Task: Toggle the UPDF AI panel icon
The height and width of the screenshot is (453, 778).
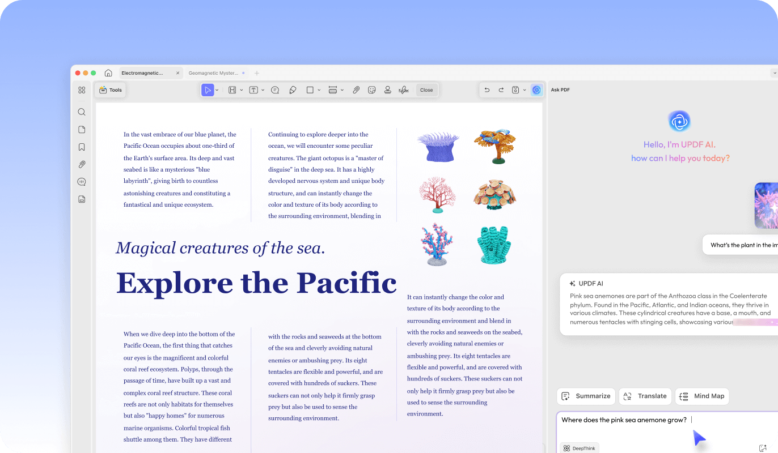Action: [x=536, y=90]
